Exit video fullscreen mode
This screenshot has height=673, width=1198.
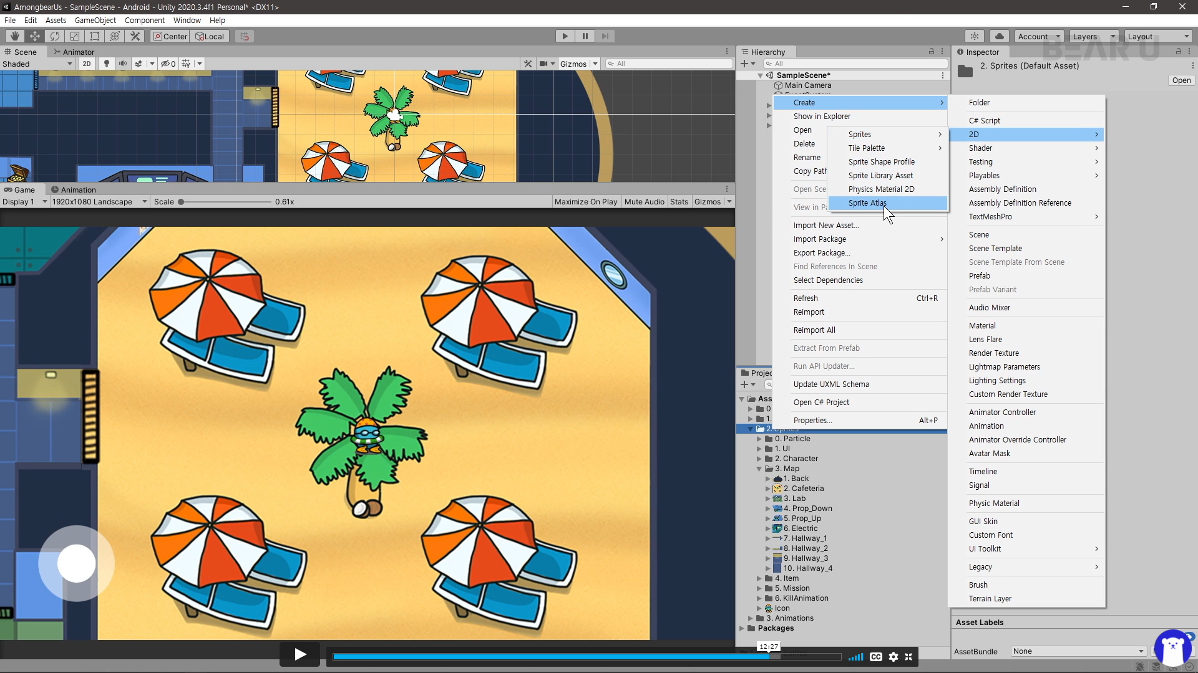[908, 657]
